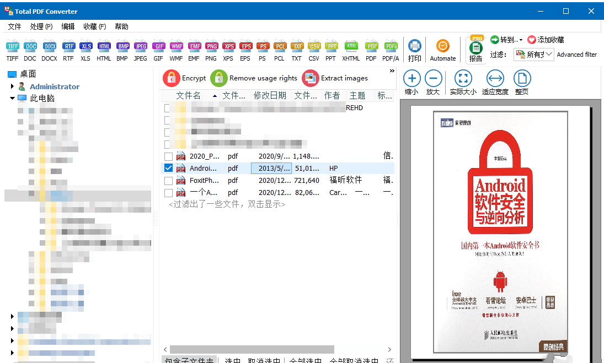The image size is (604, 363).
Task: Click the horizontal scrollbar in file list
Action: pyautogui.click(x=252, y=349)
